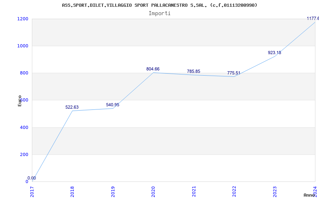Click the chart title with the association name
The image size is (319, 199).
pyautogui.click(x=159, y=5)
